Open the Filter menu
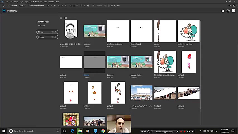Viewport: 238px width, 134px height. (x=37, y=2)
